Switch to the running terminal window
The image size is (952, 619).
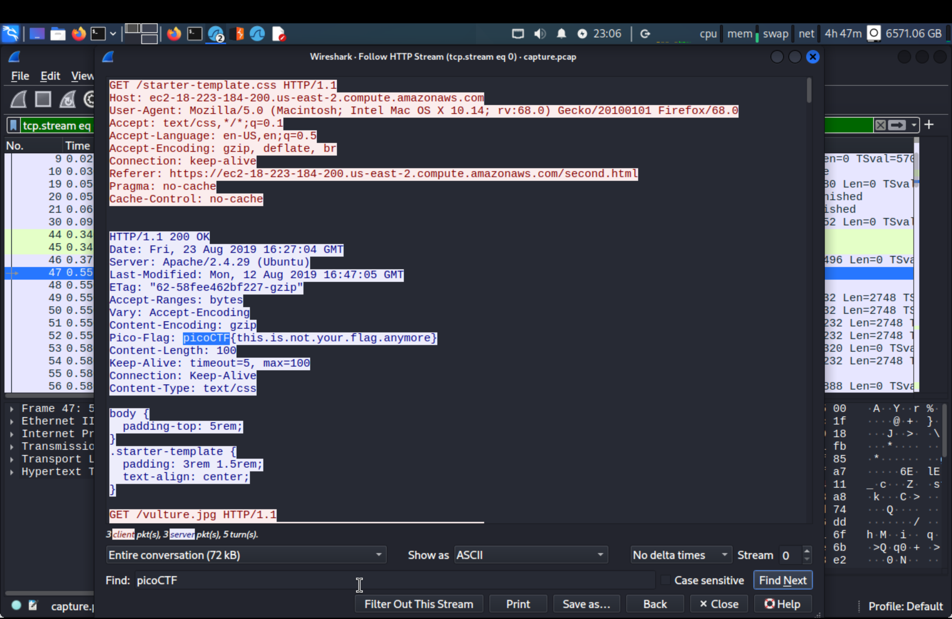pos(195,34)
